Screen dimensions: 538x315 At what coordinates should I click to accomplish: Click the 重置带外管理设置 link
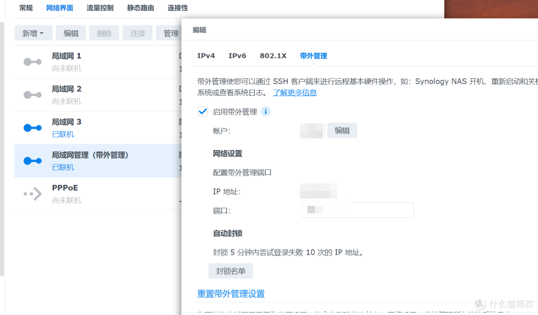point(230,294)
